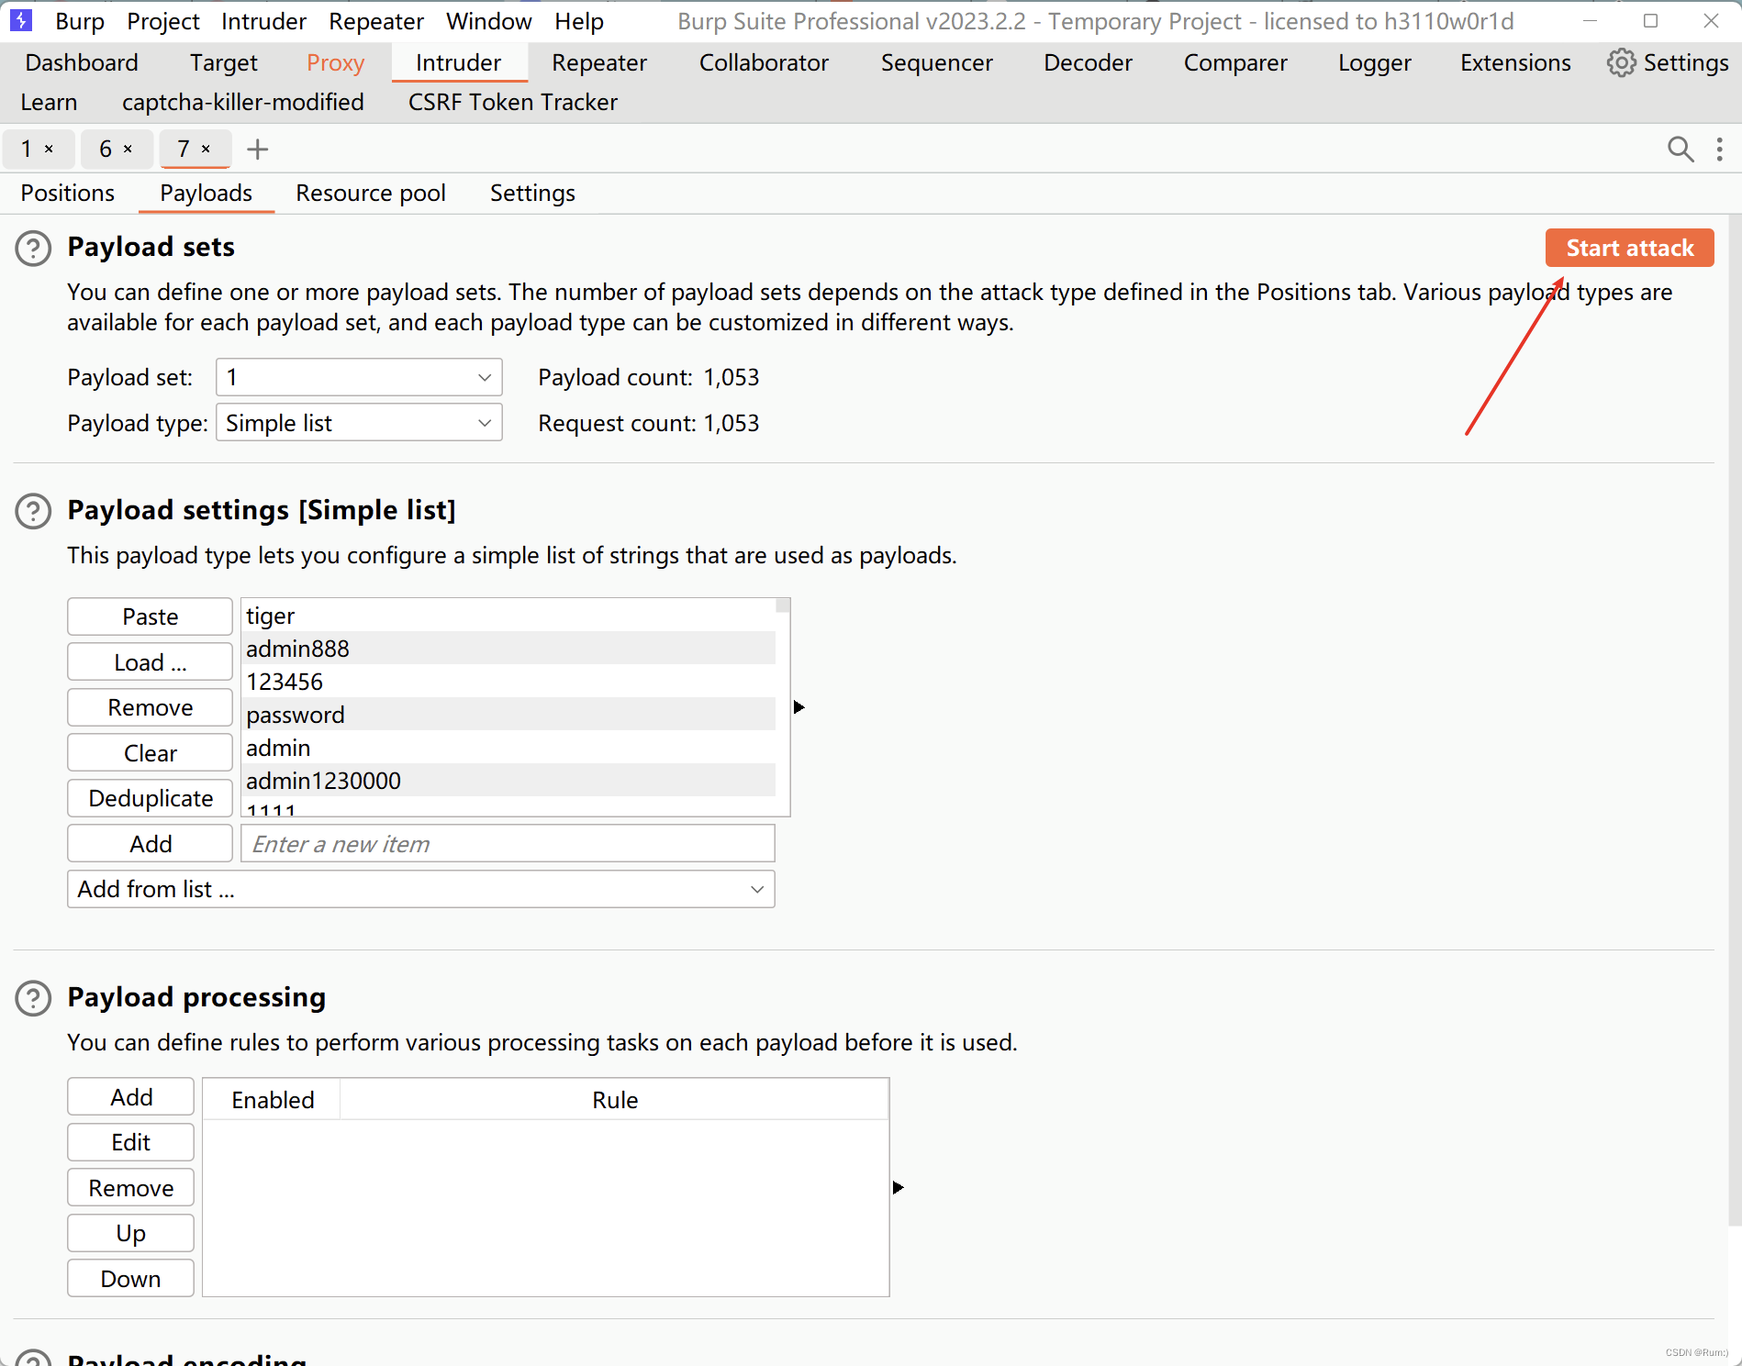Click the Load ... button
This screenshot has height=1366, width=1742.
pyautogui.click(x=150, y=662)
